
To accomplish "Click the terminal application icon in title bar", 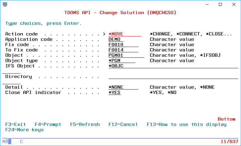I will [x=5, y=4].
